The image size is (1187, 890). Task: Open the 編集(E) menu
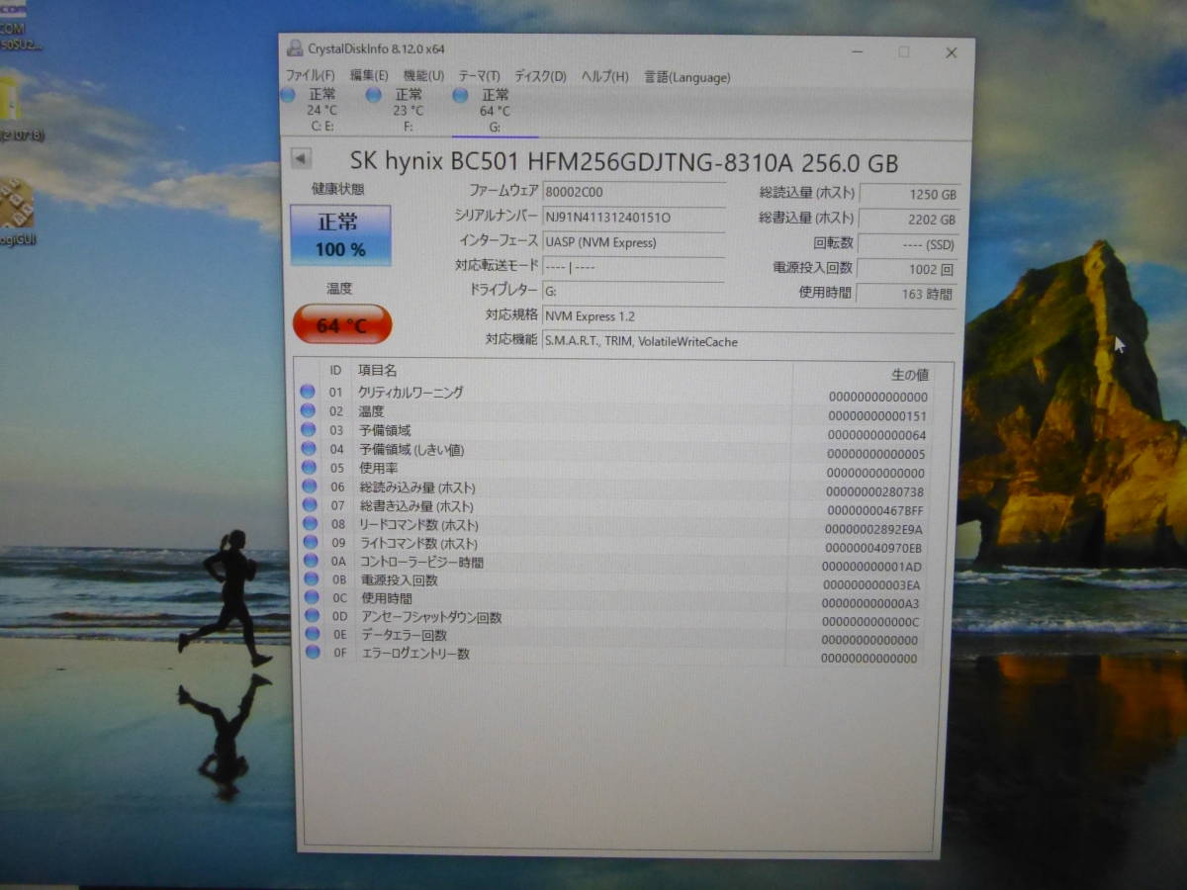[x=369, y=76]
